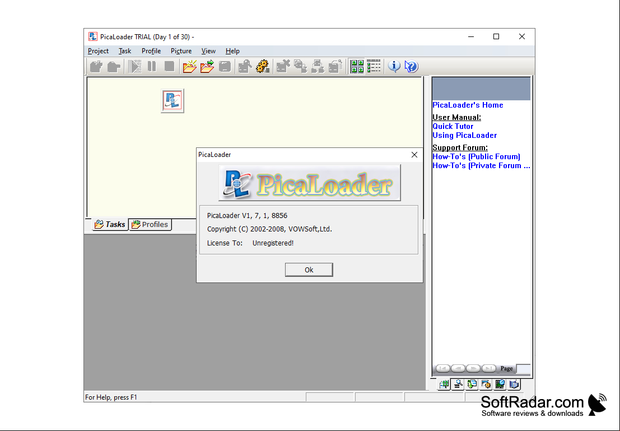Maximize the PicaLoader main window
This screenshot has width=620, height=431.
click(496, 37)
